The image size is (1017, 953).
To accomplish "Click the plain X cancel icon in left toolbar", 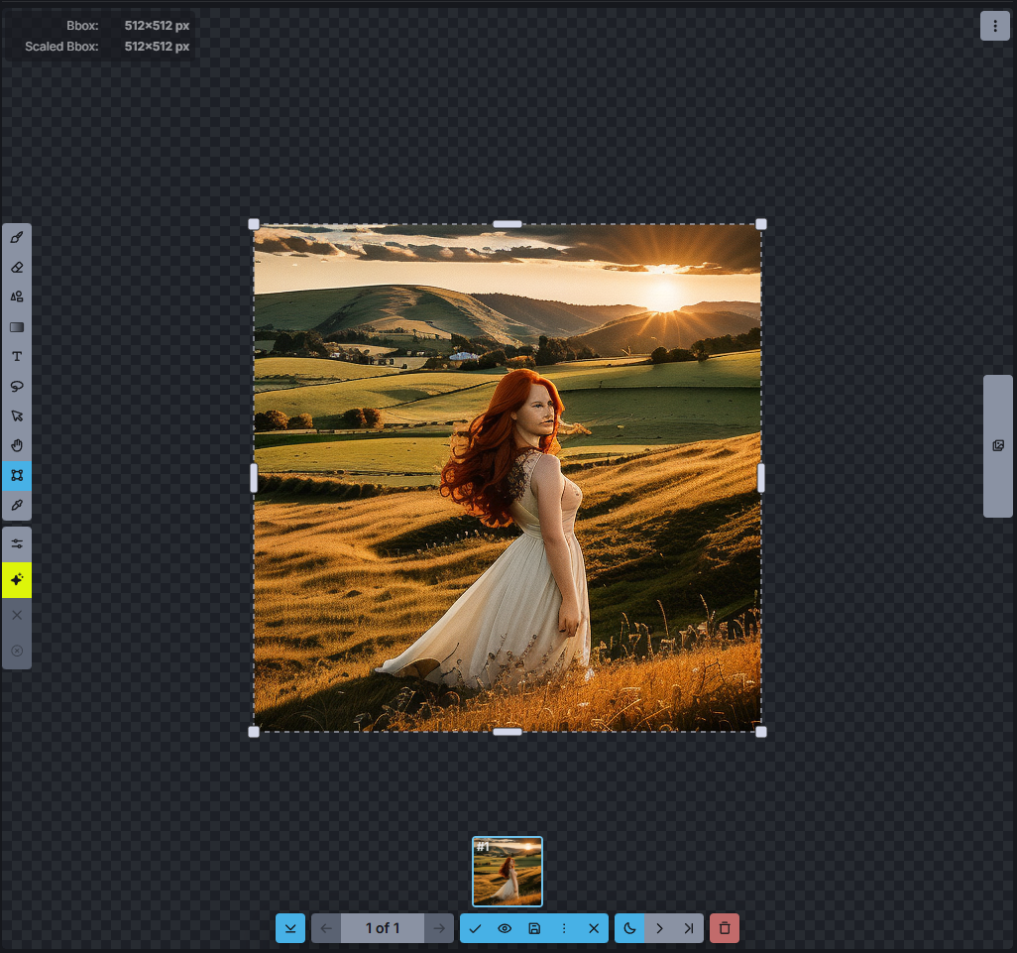I will pos(17,615).
